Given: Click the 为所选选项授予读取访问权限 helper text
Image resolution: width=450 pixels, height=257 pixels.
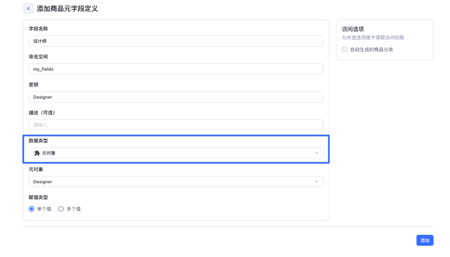Looking at the screenshot, I should tap(373, 38).
